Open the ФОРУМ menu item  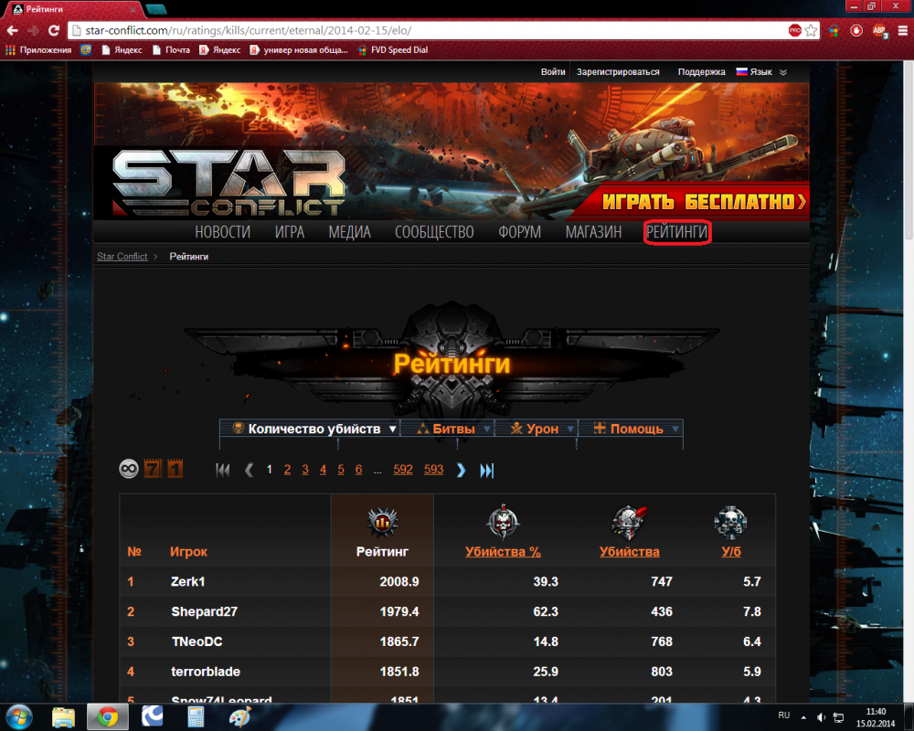[x=519, y=232]
